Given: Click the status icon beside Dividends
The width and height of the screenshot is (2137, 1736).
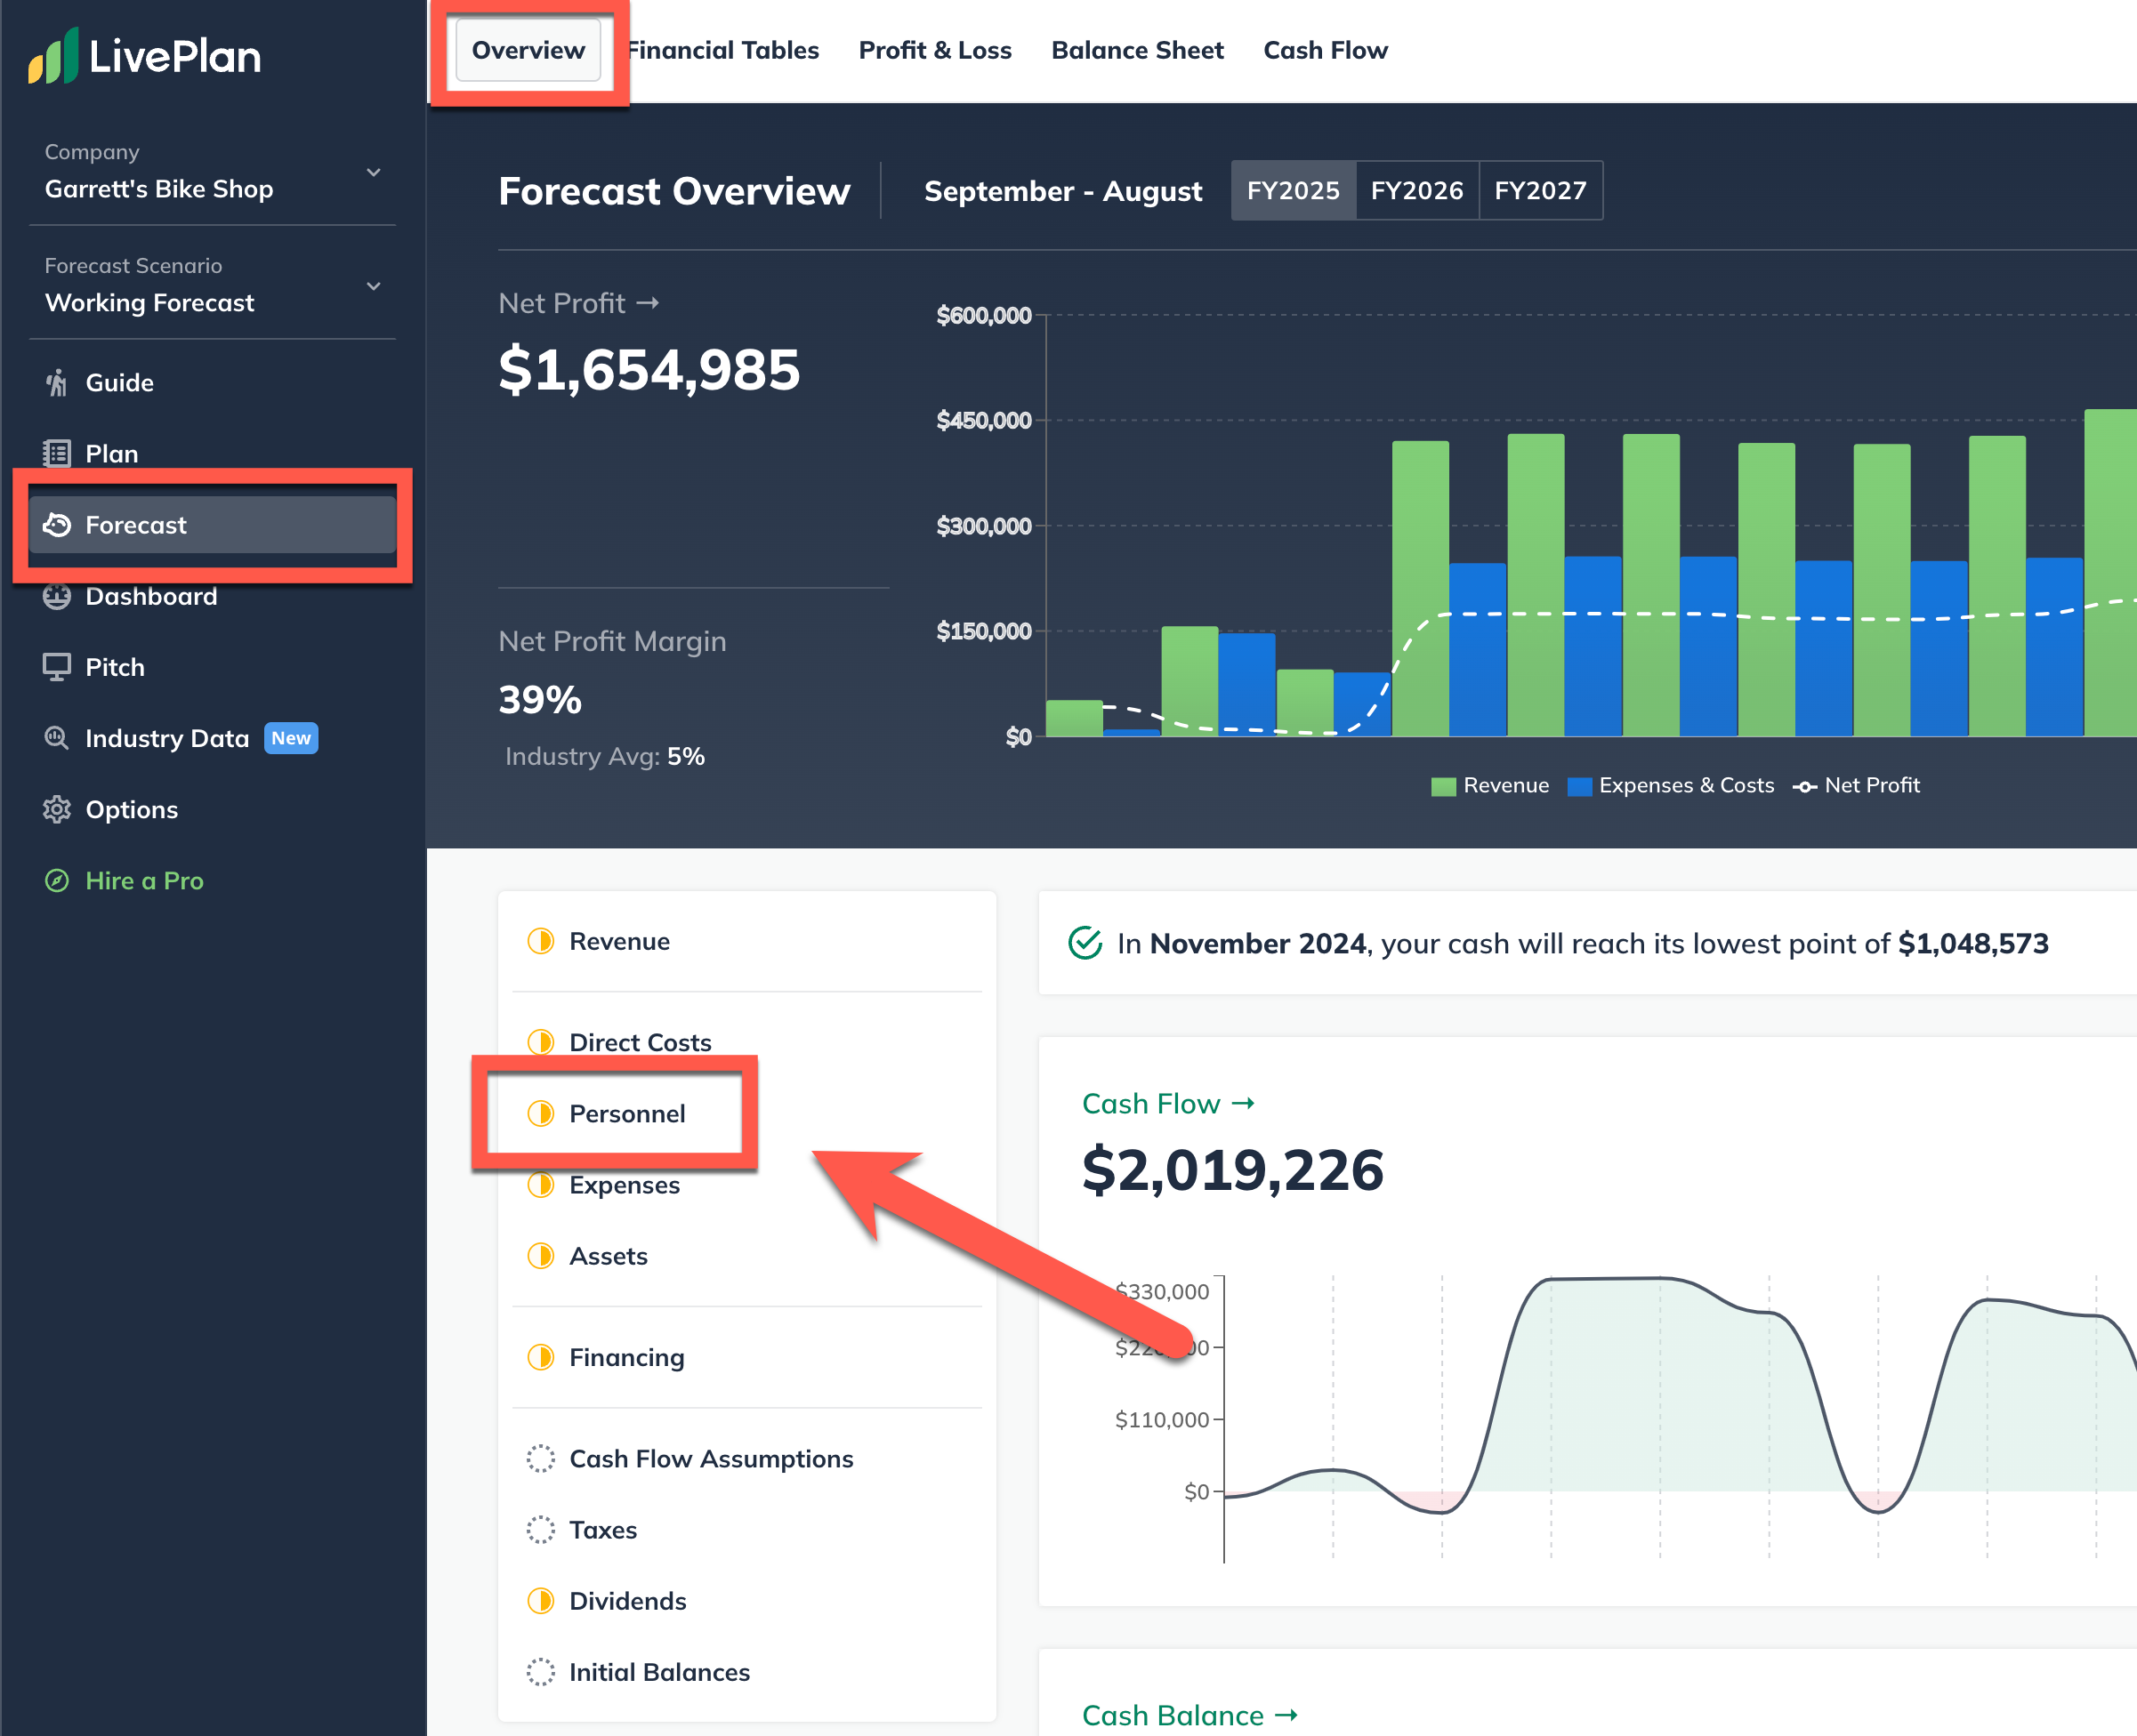Looking at the screenshot, I should pyautogui.click(x=540, y=1601).
